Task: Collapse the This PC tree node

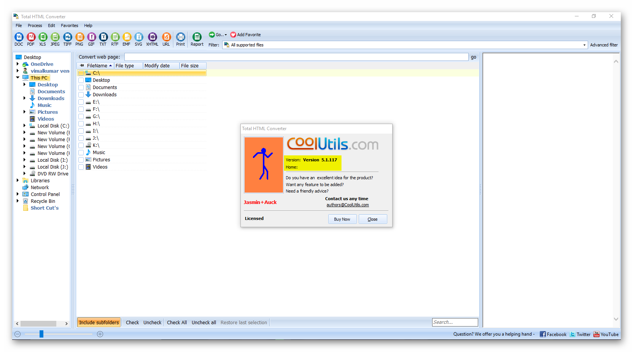Action: [x=18, y=78]
